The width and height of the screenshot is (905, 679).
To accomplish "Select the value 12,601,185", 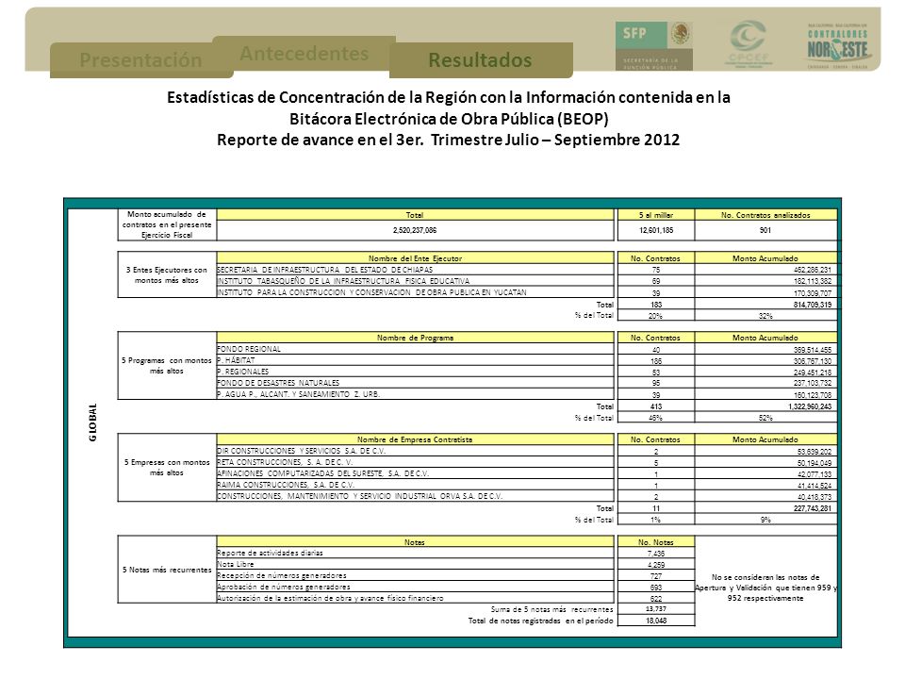I will (x=656, y=230).
